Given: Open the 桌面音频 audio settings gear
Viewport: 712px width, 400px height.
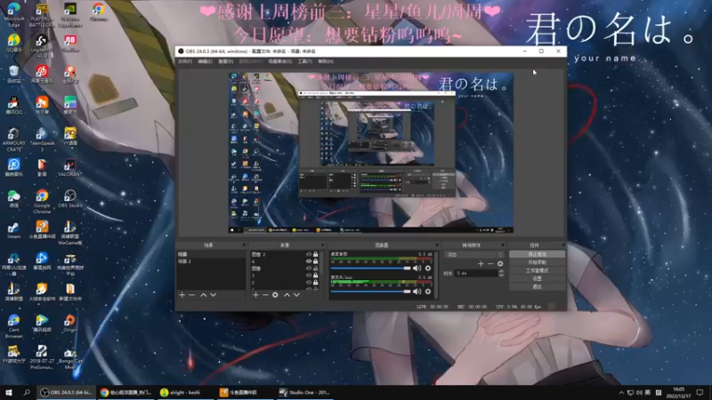Looking at the screenshot, I should (x=428, y=268).
